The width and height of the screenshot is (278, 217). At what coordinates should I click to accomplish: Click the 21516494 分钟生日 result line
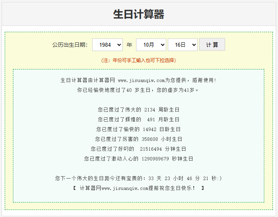138,149
